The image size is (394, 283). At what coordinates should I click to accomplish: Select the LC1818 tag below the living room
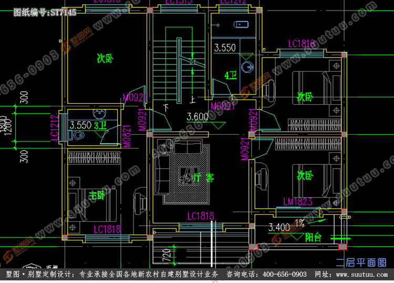(x=201, y=216)
